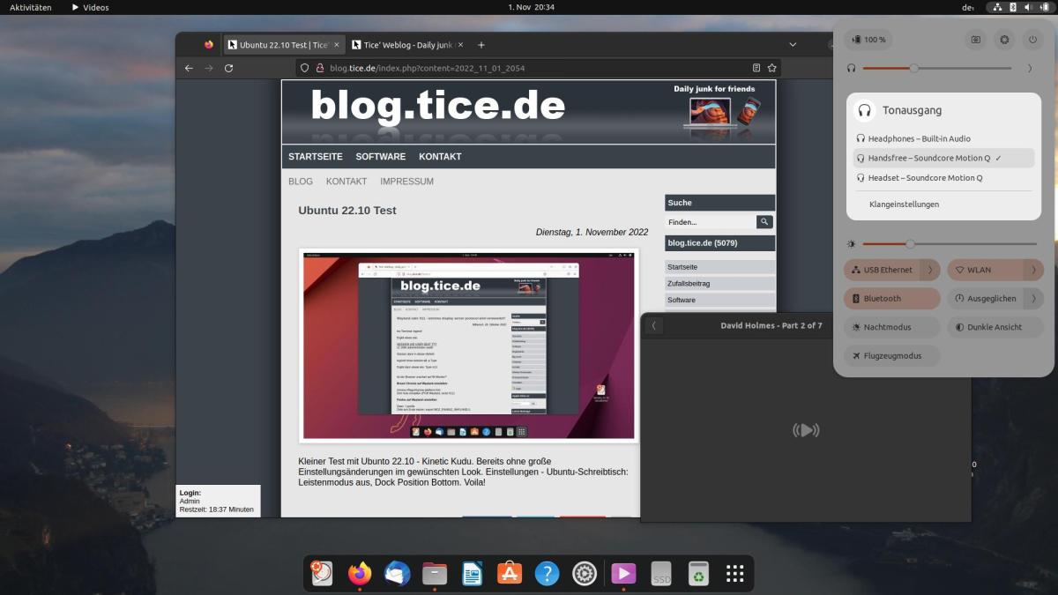Screen dimensions: 1058x595
Task: Bookmark this page with the star icon
Action: (772, 68)
